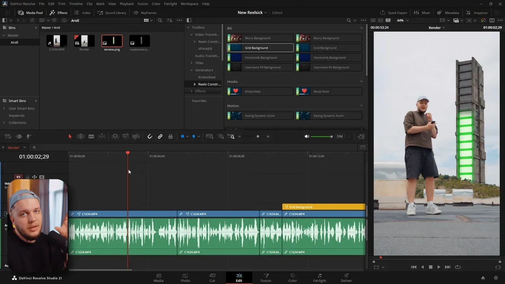Click the blue Marker icon
The width and height of the screenshot is (505, 284).
194,136
